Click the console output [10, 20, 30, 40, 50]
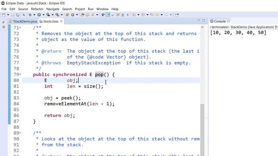 tap(238, 33)
